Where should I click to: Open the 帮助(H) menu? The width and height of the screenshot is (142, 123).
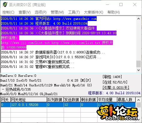click(x=113, y=12)
